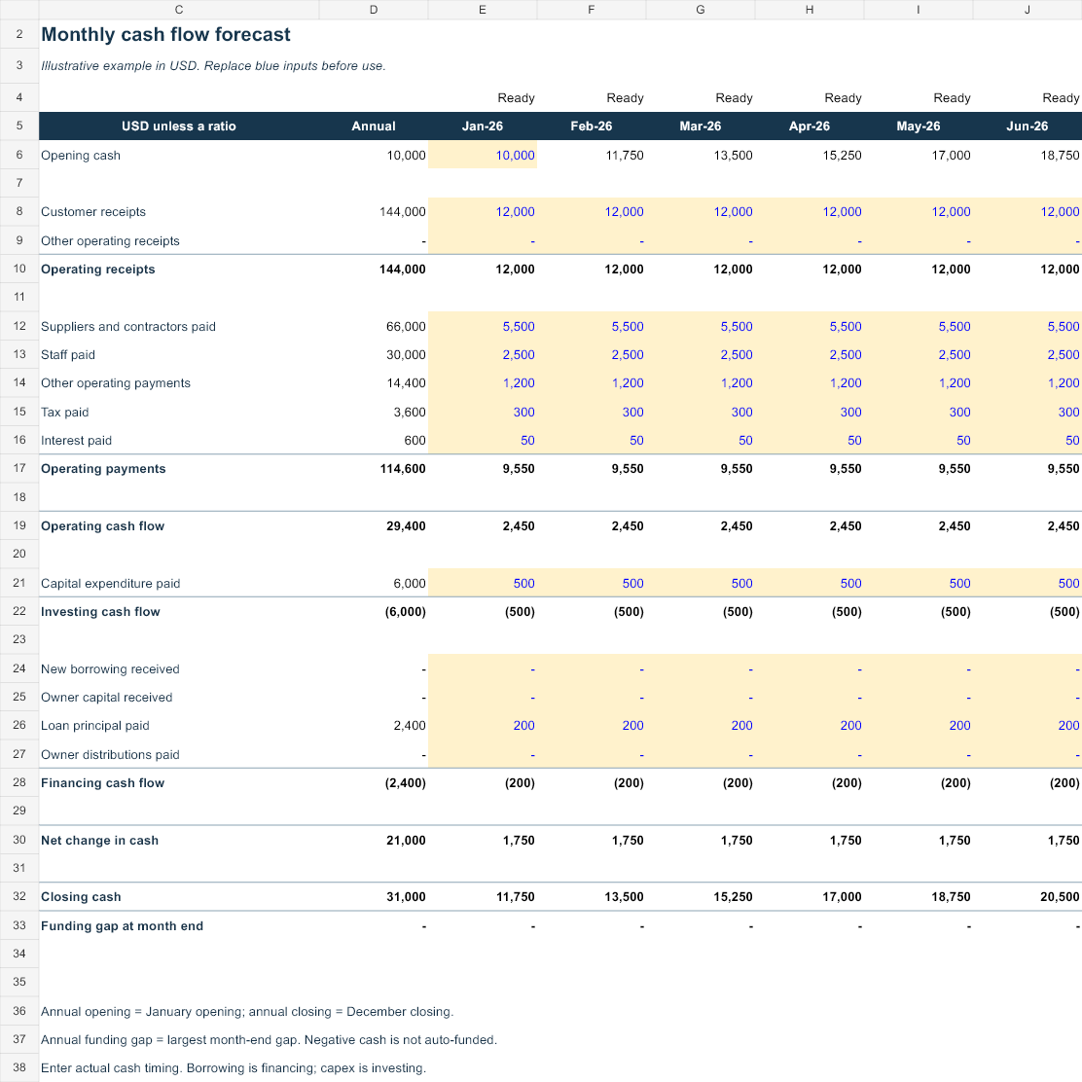Screen dimensions: 1082x1082
Task: Select the 'Investing cash flow' label
Action: (179, 611)
